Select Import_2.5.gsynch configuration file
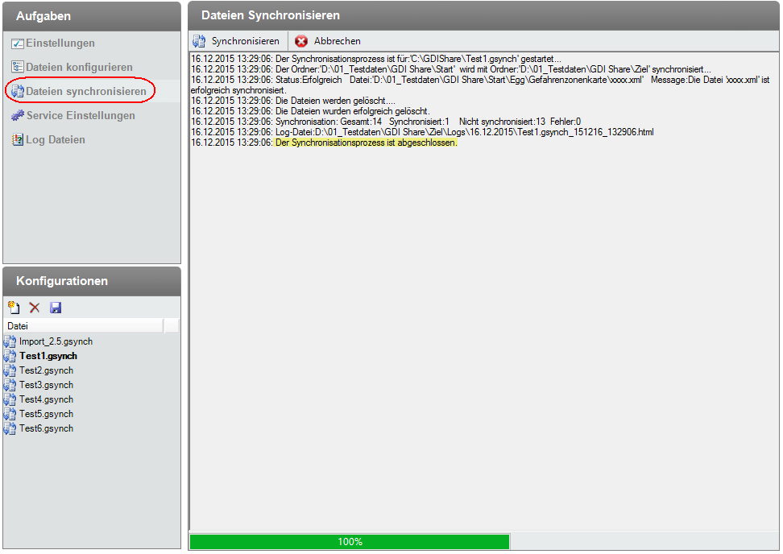783x554 pixels. (x=56, y=341)
